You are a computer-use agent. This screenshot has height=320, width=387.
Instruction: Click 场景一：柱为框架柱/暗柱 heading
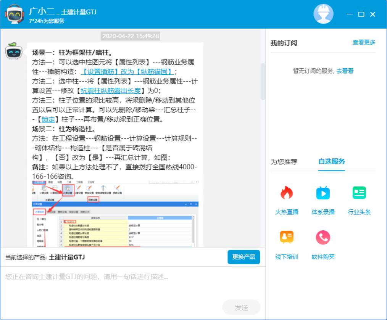73,53
